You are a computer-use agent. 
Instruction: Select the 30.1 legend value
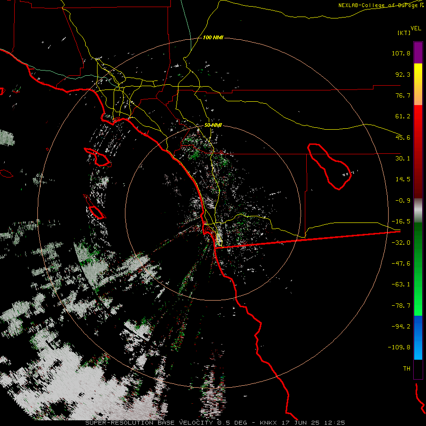click(403, 159)
